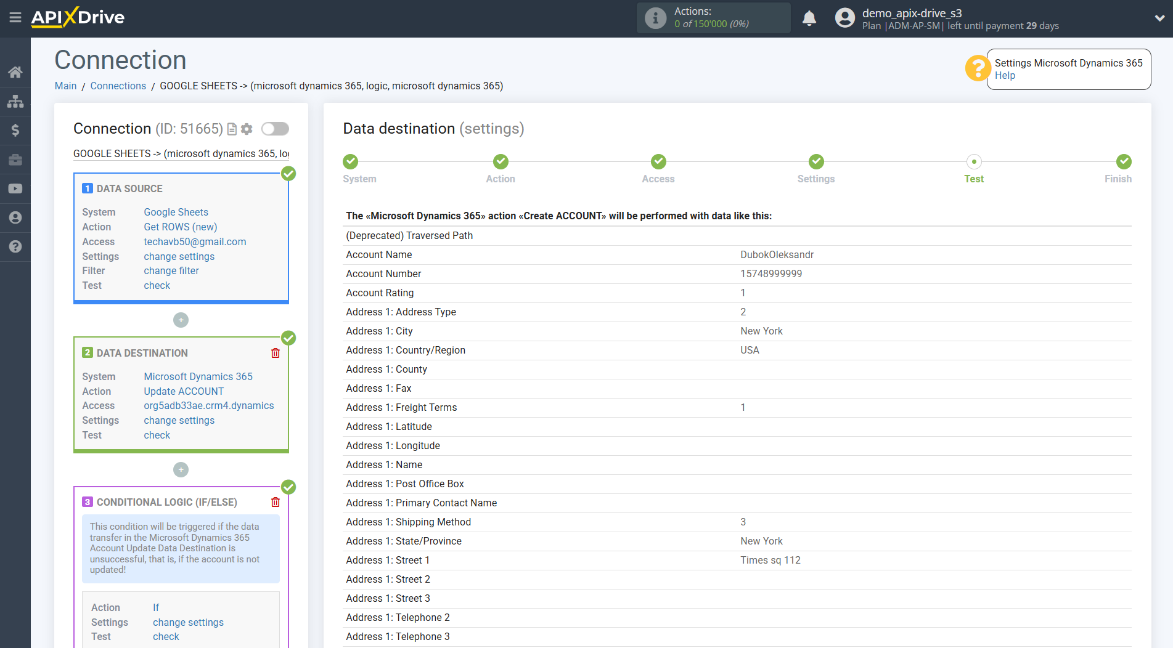Viewport: 1173px width, 648px height.
Task: Click the actions info icon
Action: [x=655, y=18]
